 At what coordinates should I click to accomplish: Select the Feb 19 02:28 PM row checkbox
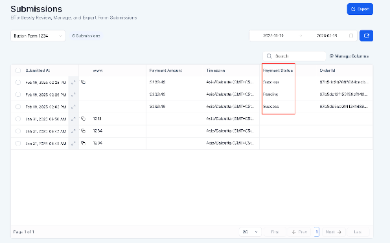click(x=18, y=82)
